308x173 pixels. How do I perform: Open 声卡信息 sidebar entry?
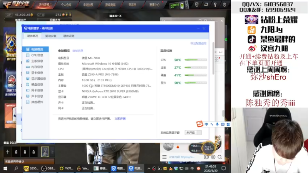pyautogui.click(x=35, y=96)
